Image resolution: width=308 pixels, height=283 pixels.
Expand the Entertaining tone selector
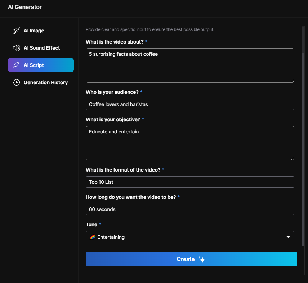[x=190, y=237]
